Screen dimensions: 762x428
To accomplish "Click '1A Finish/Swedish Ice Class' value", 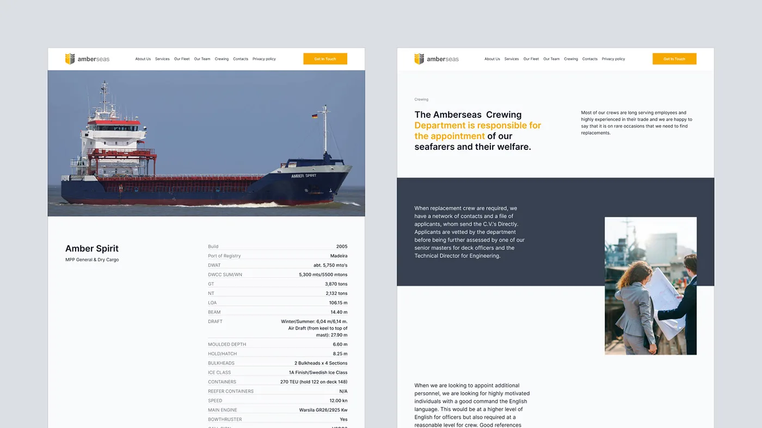I will (x=318, y=373).
